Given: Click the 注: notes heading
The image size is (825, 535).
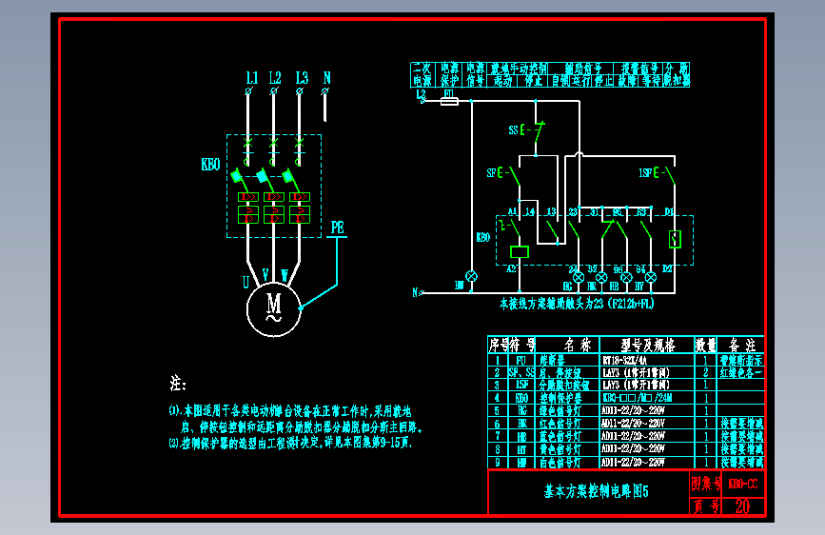Looking at the screenshot, I should coord(178,383).
